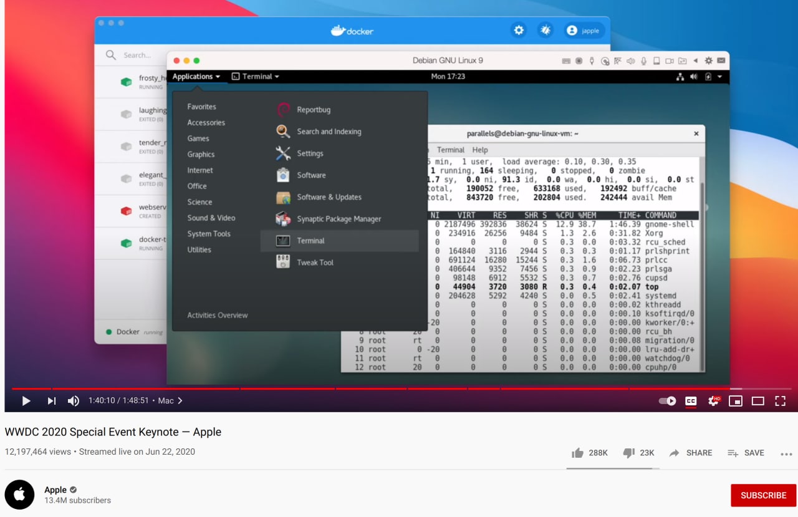Click the Docker search field
The height and width of the screenshot is (517, 798).
click(x=136, y=55)
